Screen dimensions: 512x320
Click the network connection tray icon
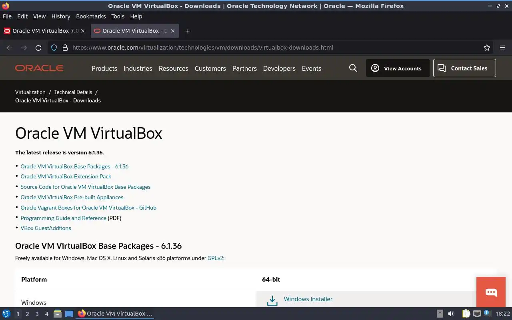pyautogui.click(x=477, y=314)
